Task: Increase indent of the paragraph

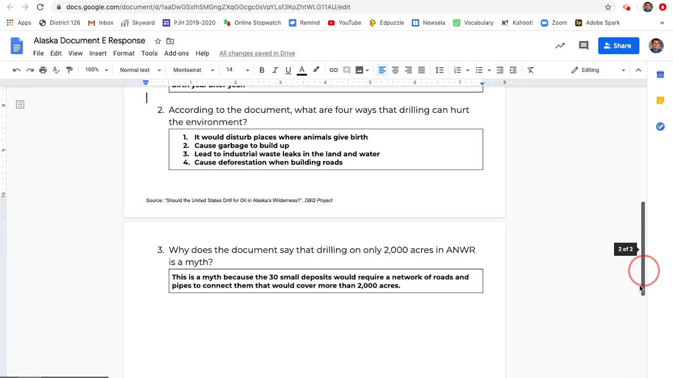Action: (513, 70)
